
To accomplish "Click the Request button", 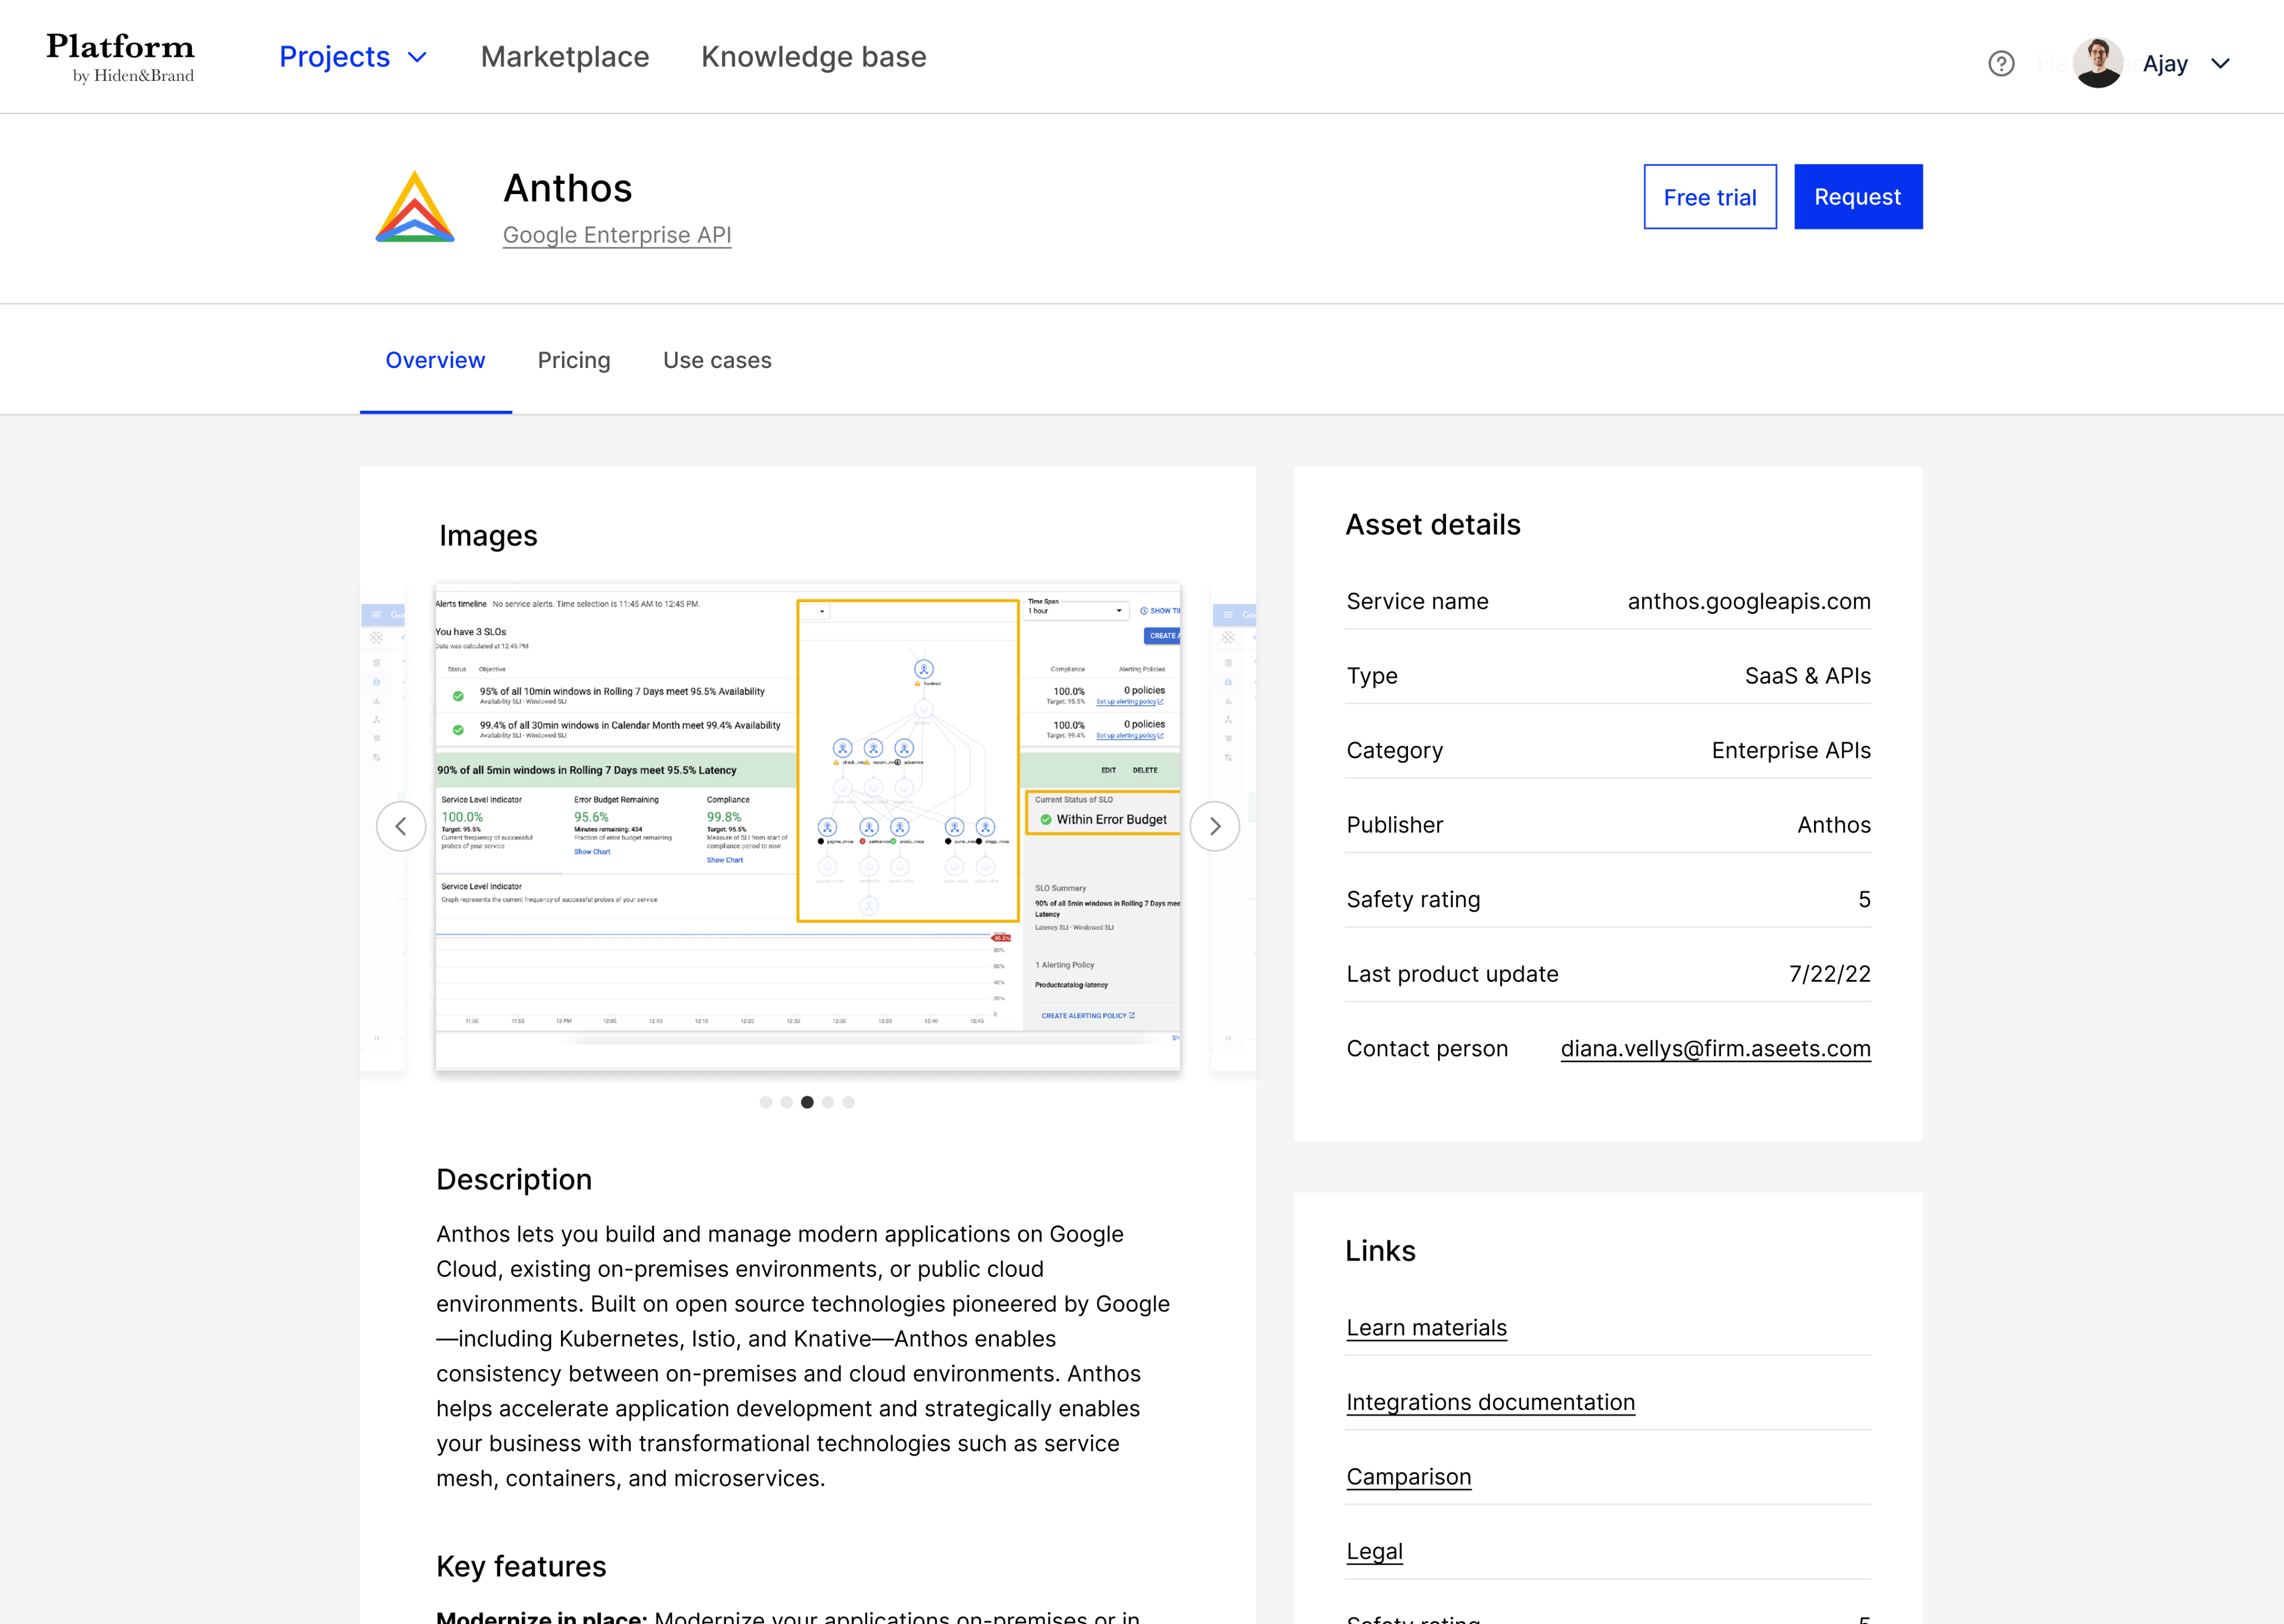I will click(1858, 197).
